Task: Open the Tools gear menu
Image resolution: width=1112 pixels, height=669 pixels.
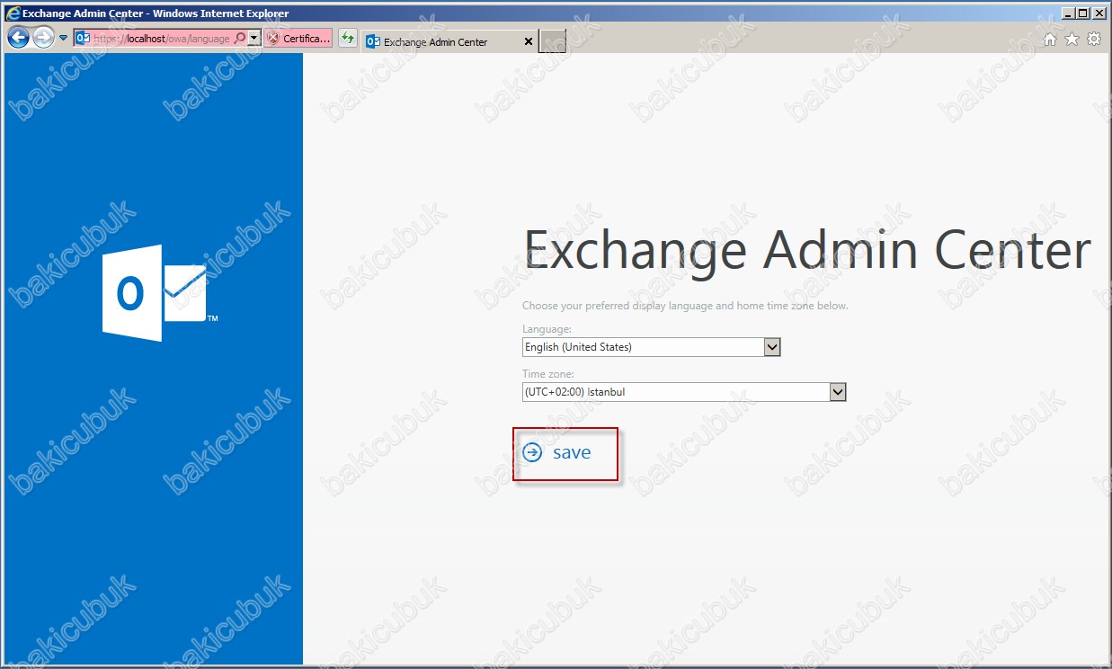Action: [1094, 40]
